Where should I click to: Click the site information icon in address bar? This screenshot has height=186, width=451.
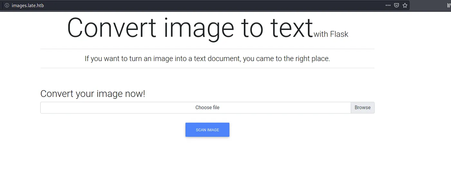click(7, 5)
